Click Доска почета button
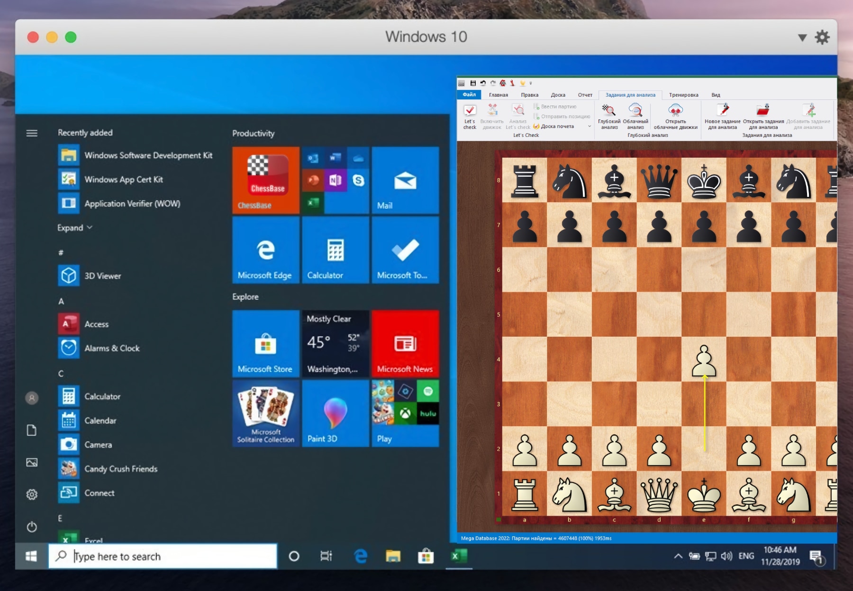 [554, 126]
